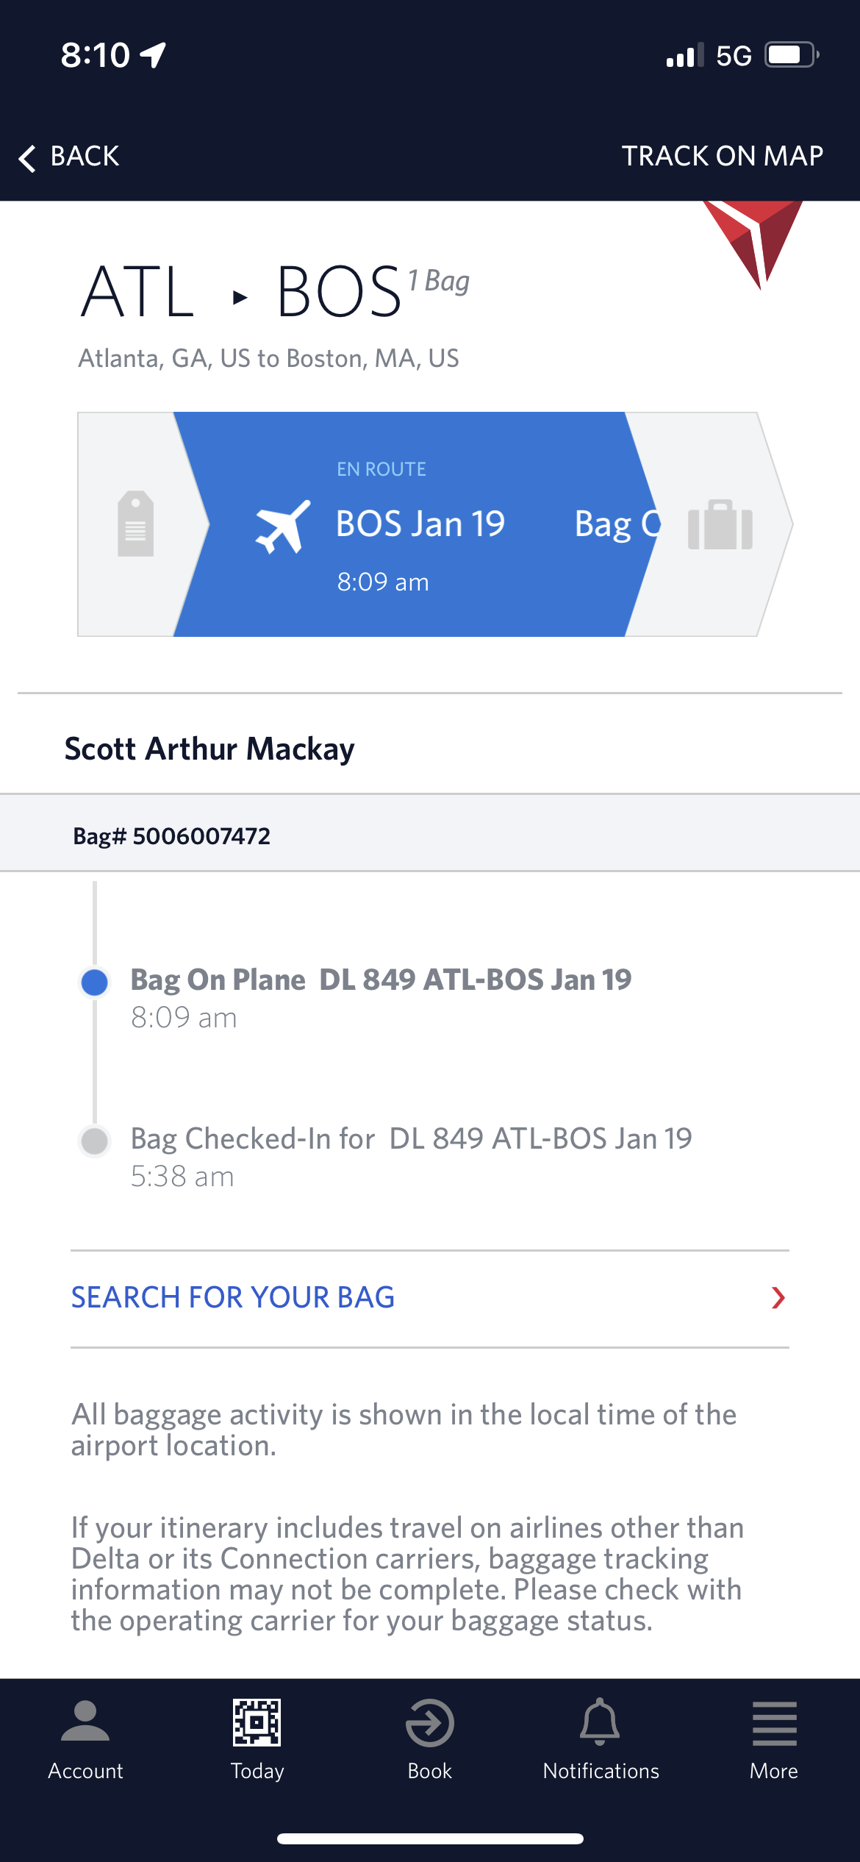The width and height of the screenshot is (860, 1862).
Task: Tap Bag On Plane DL 849 entry
Action: pos(381,998)
